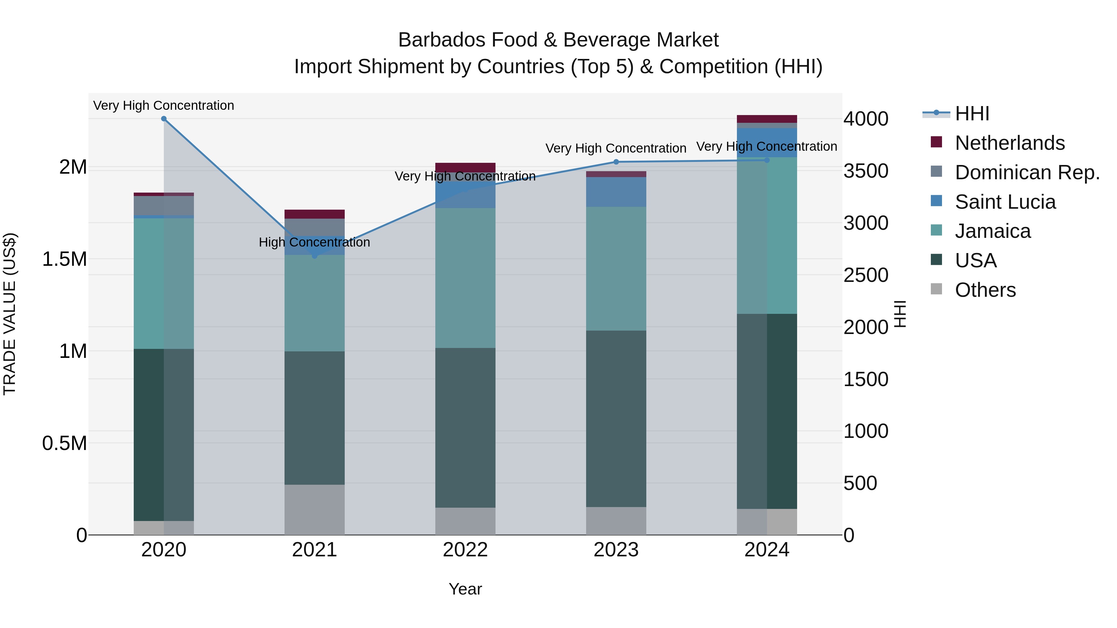Click the USA segment of the 2023 bar

coord(616,419)
